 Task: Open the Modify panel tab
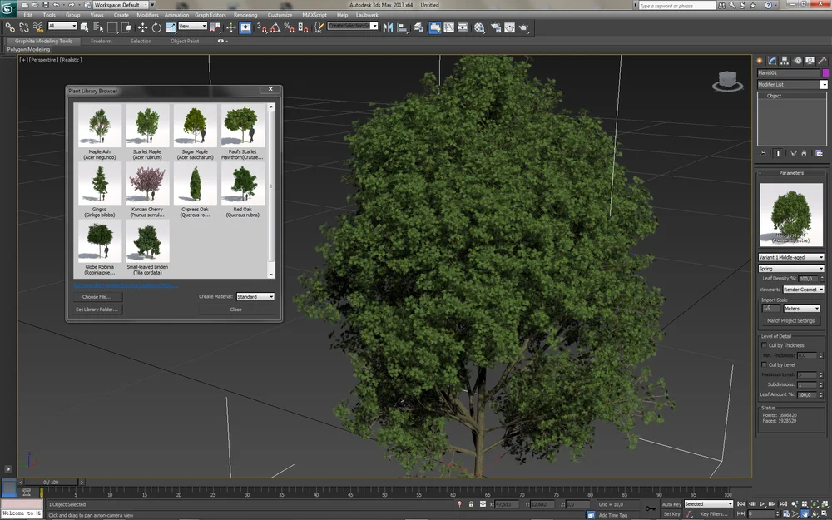click(x=772, y=61)
